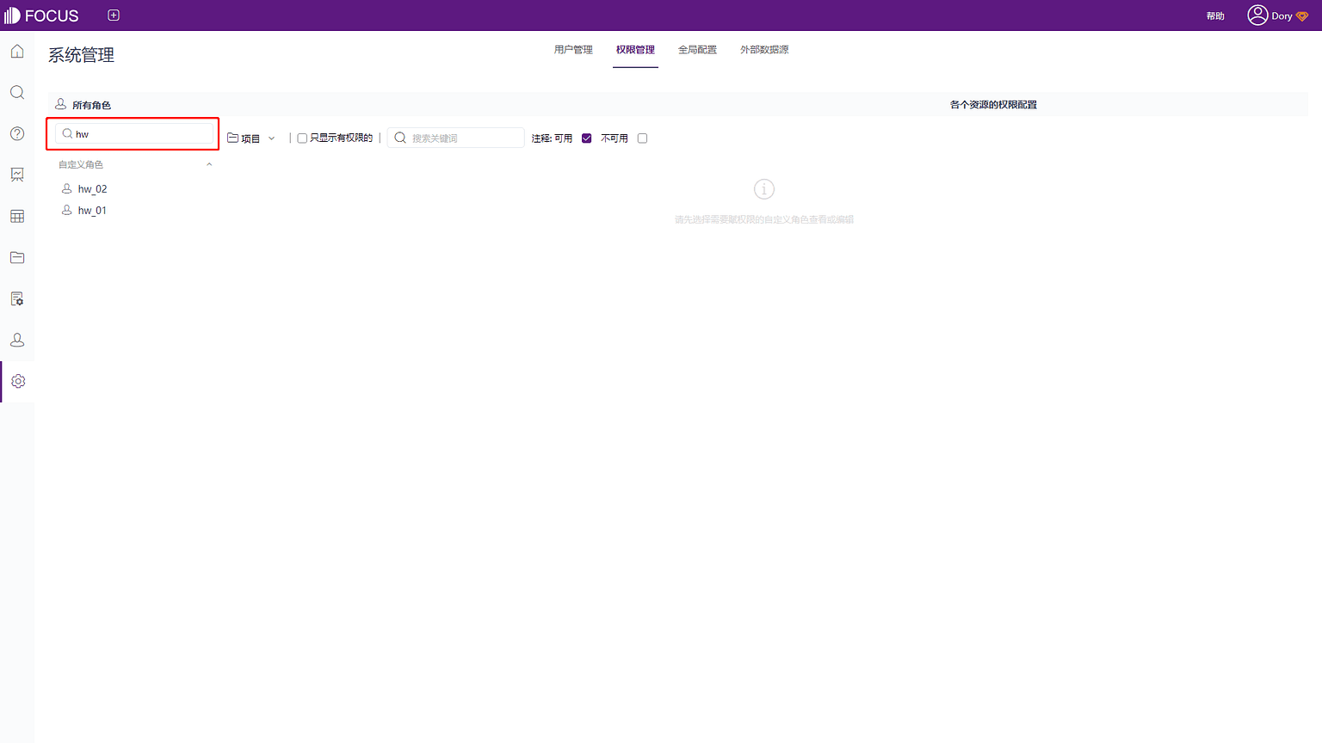Image resolution: width=1322 pixels, height=743 pixels.
Task: Click the folder icon before 项目
Action: click(232, 138)
